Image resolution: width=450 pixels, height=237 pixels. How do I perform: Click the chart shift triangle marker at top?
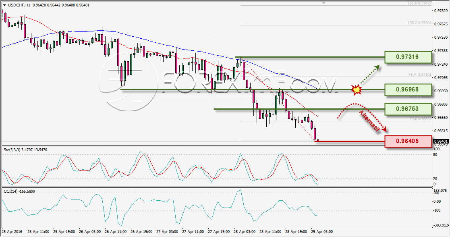pyautogui.click(x=324, y=3)
